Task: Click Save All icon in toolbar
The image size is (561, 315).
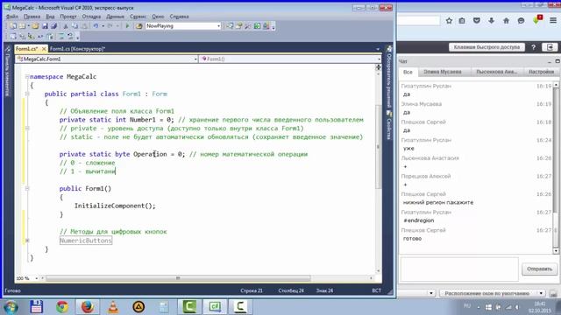Action: (54, 26)
